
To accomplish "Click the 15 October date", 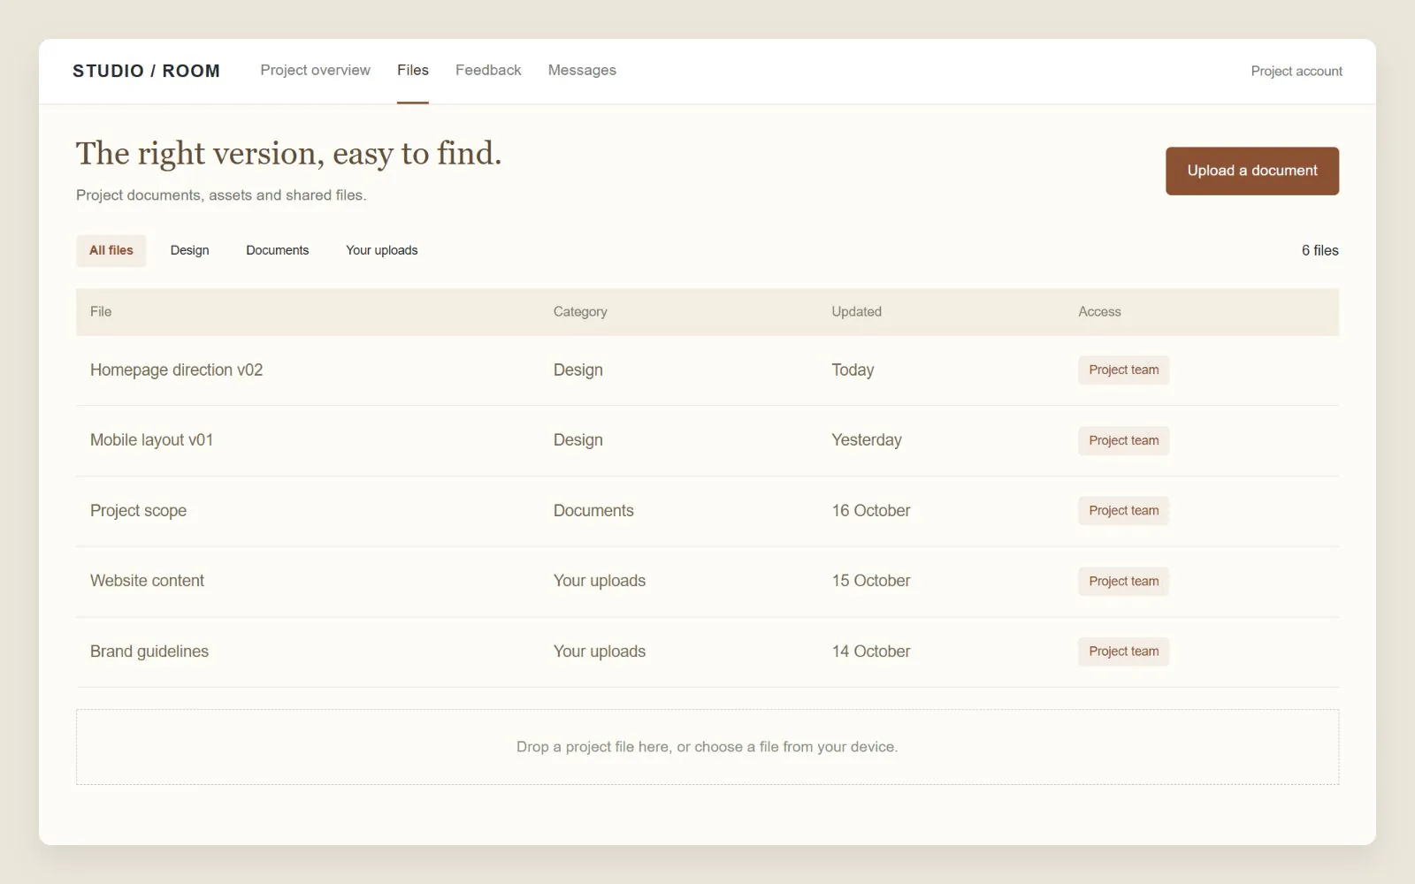I will (x=871, y=581).
